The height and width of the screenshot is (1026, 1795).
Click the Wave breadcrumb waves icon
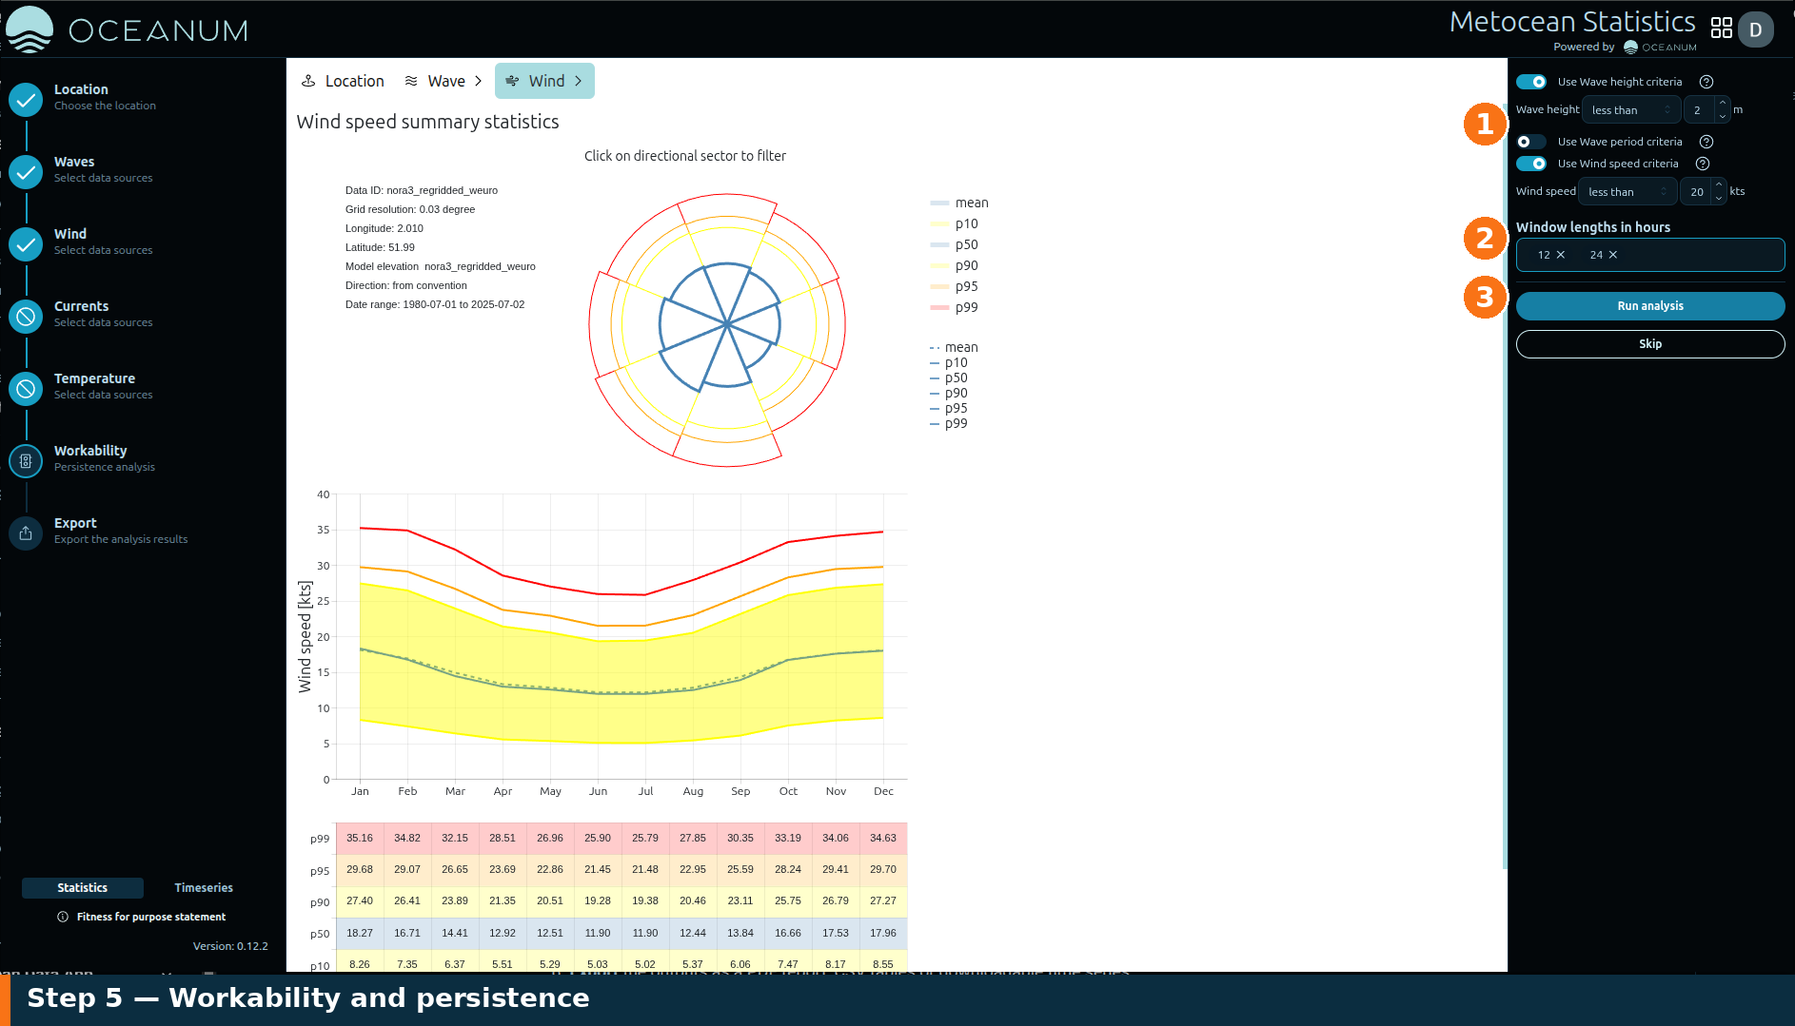click(411, 81)
